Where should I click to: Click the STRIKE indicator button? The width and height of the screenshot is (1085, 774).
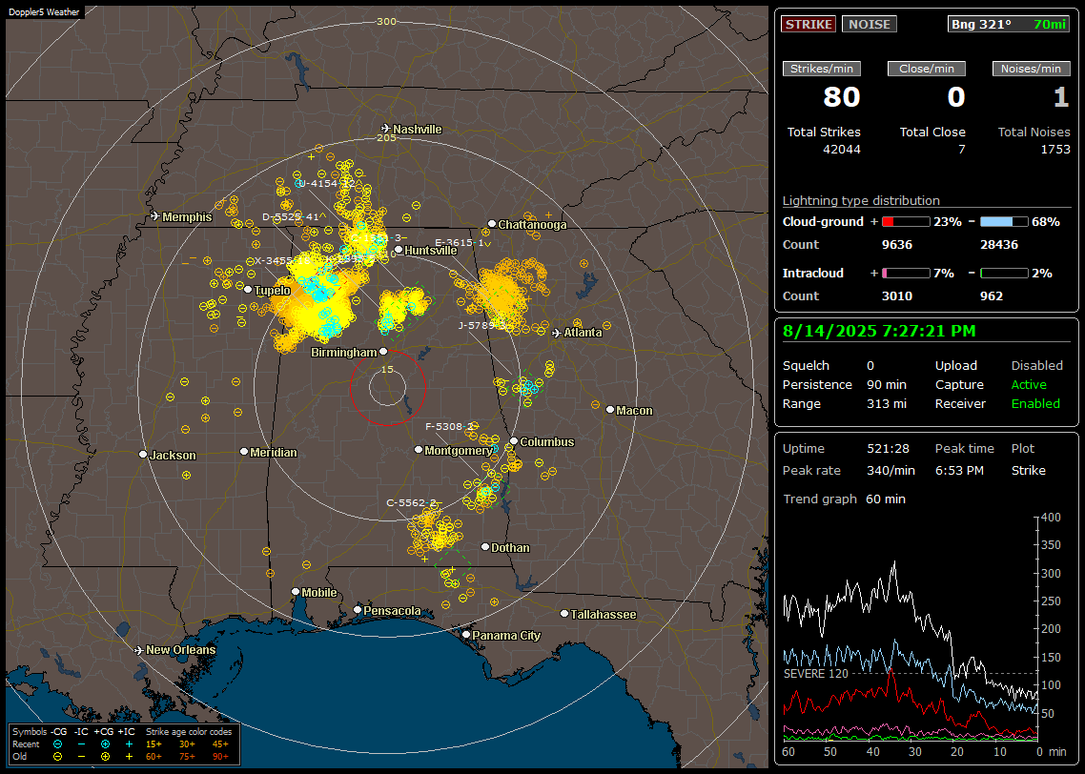click(x=809, y=24)
